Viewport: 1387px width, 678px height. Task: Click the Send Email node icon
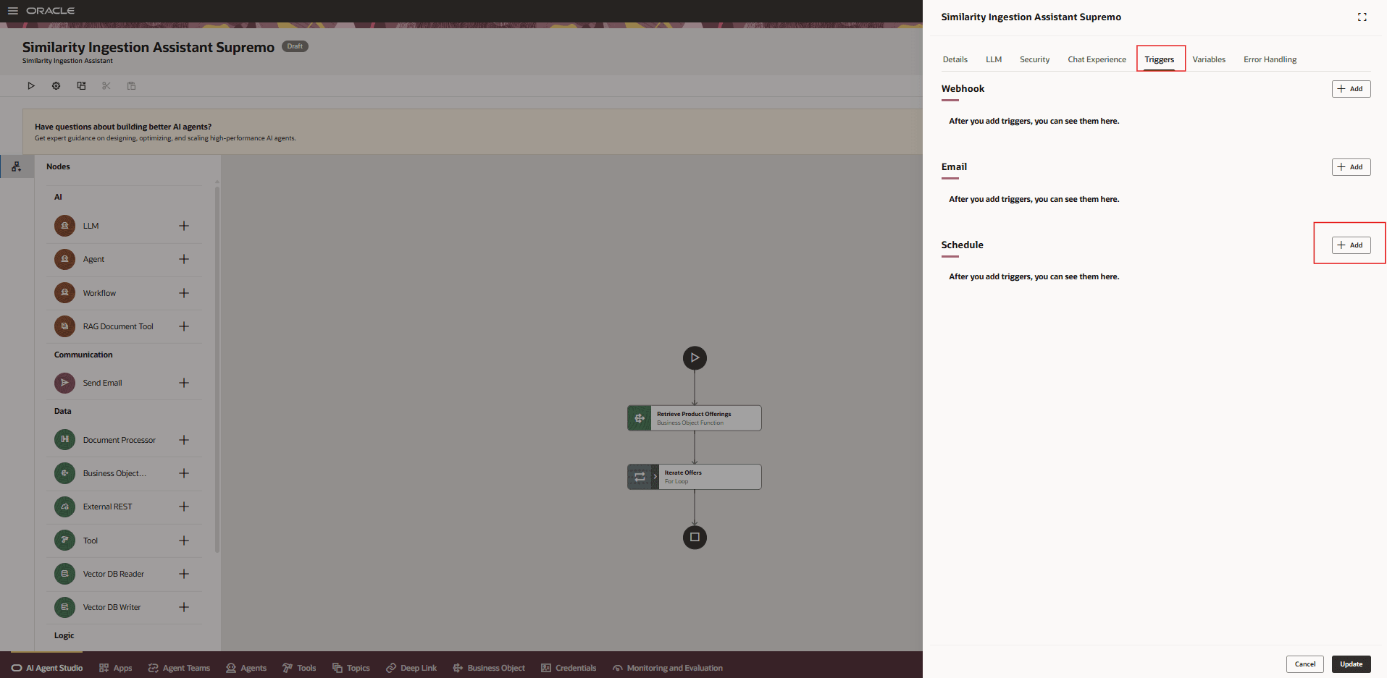(x=64, y=382)
